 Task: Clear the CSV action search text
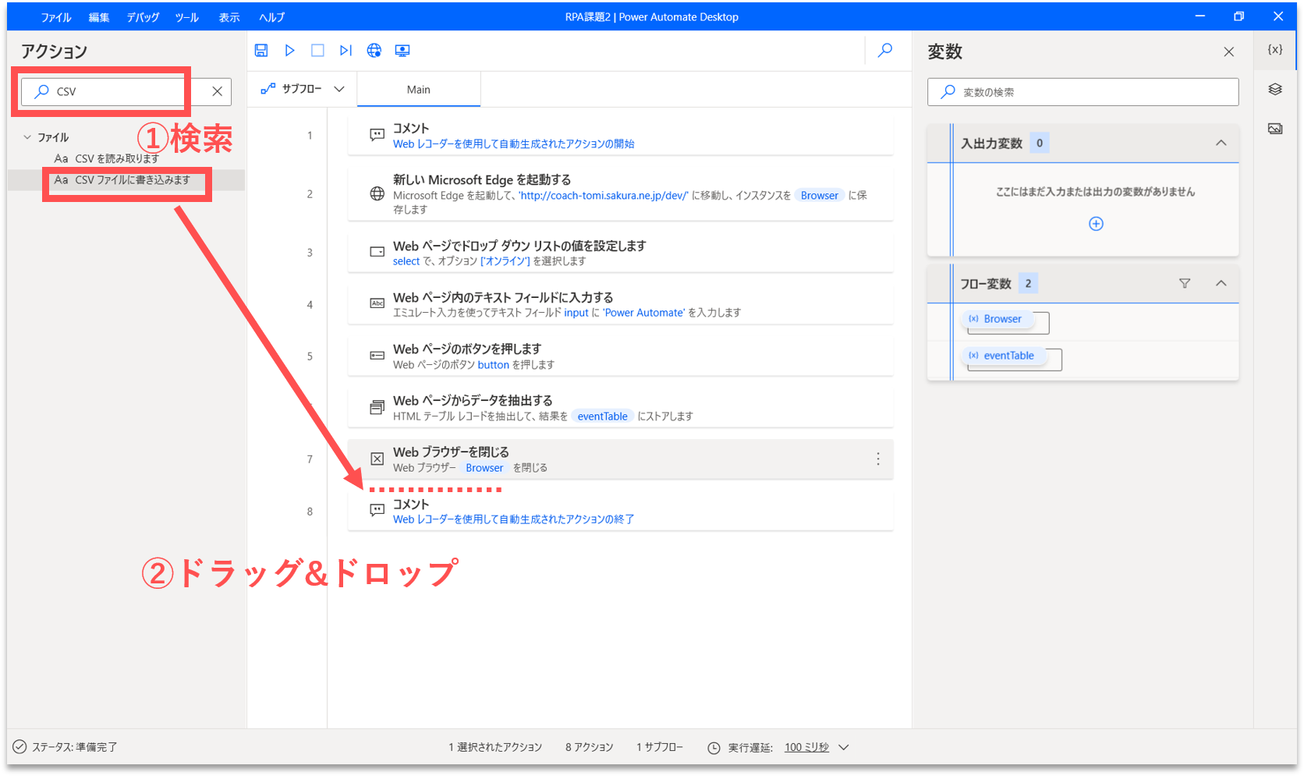(x=218, y=92)
